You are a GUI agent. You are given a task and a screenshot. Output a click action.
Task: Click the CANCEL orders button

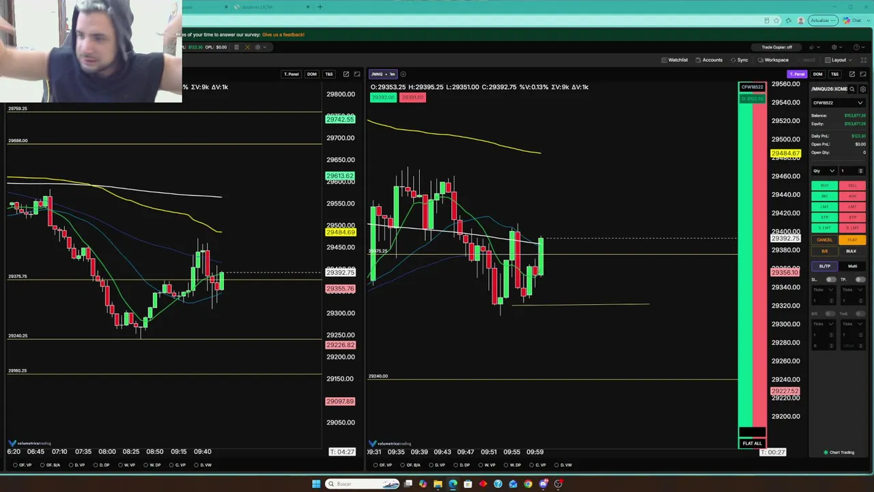825,240
